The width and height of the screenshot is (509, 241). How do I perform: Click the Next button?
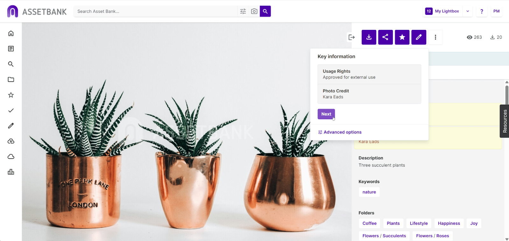click(x=326, y=114)
